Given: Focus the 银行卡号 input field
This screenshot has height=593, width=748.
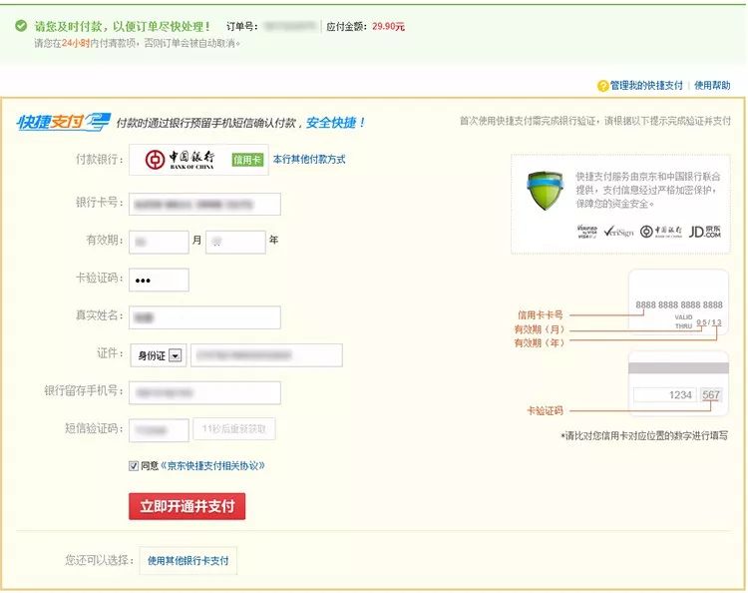Looking at the screenshot, I should [204, 205].
